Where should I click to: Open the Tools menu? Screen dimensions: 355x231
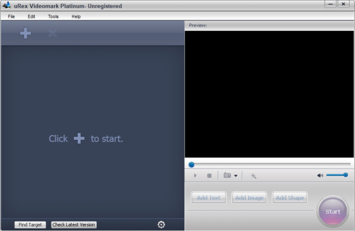[x=53, y=16]
